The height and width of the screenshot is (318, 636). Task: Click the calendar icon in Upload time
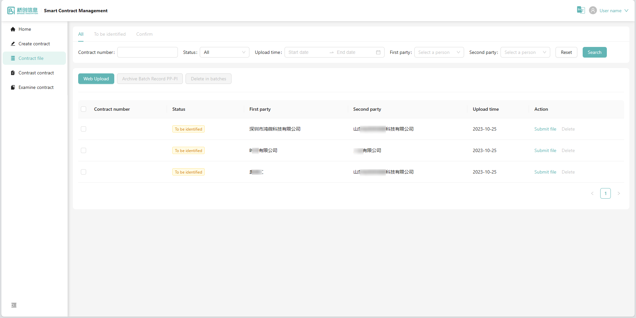pos(378,52)
